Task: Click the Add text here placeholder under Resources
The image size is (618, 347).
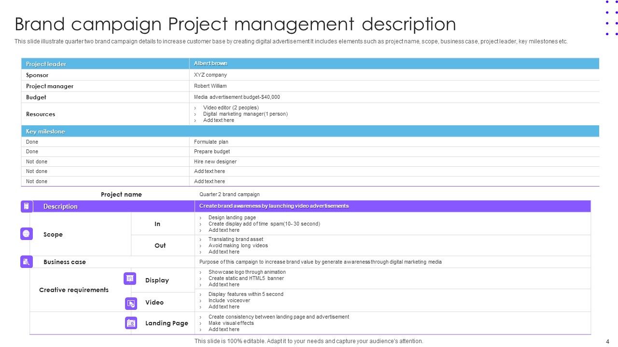Action: click(x=219, y=120)
